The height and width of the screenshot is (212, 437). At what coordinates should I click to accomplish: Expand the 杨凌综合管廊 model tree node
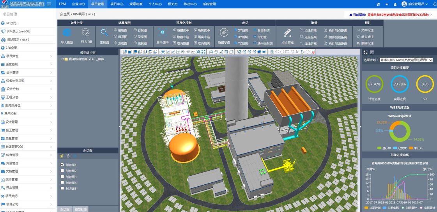[62, 59]
